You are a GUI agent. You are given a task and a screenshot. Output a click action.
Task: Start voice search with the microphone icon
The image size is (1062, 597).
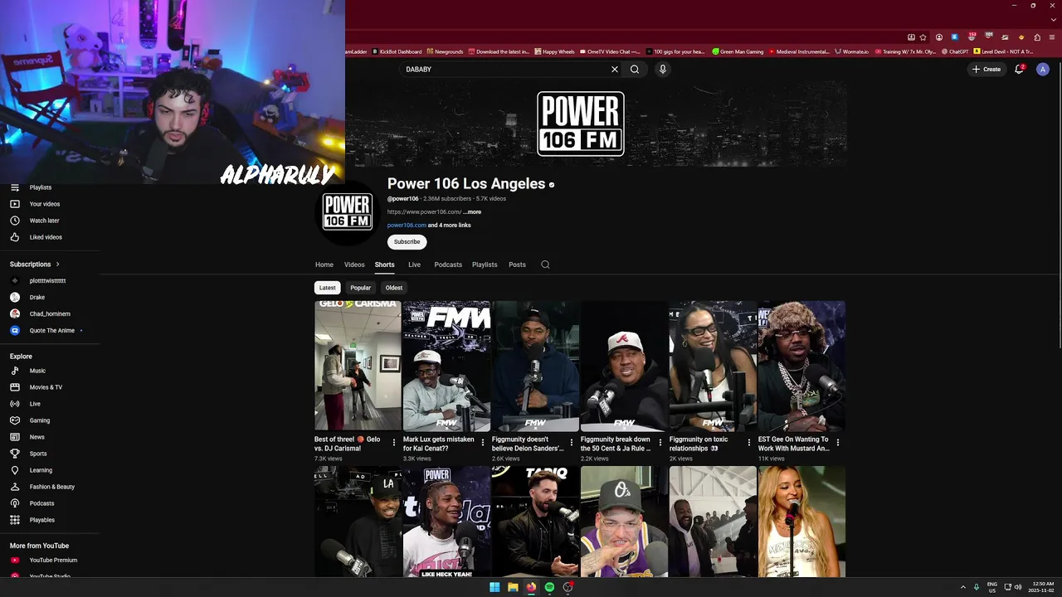(x=662, y=70)
